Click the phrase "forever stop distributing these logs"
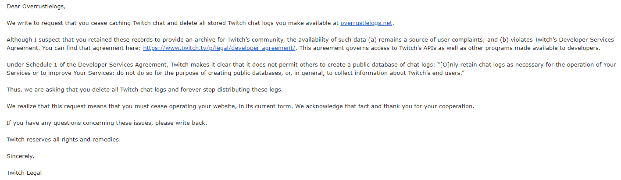Screen dimensions: 621x180 click(x=232, y=89)
